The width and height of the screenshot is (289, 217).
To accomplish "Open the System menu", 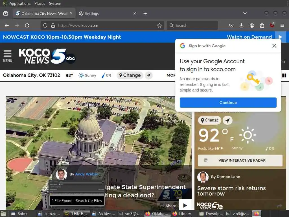I will pos(55,3).
